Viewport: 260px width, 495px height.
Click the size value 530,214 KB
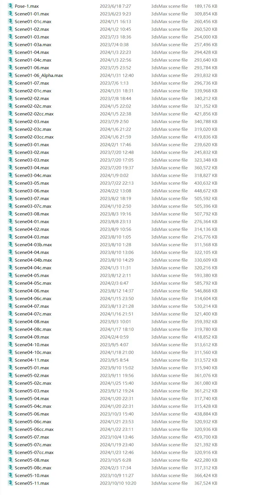tap(206, 306)
